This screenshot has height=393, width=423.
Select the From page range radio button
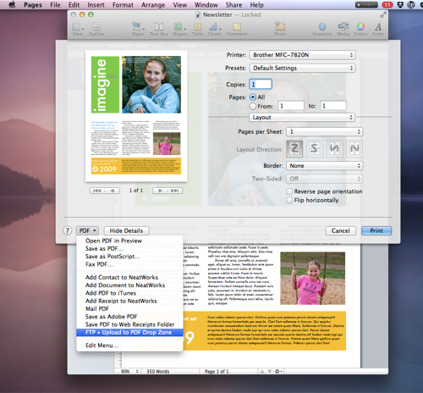coord(253,106)
